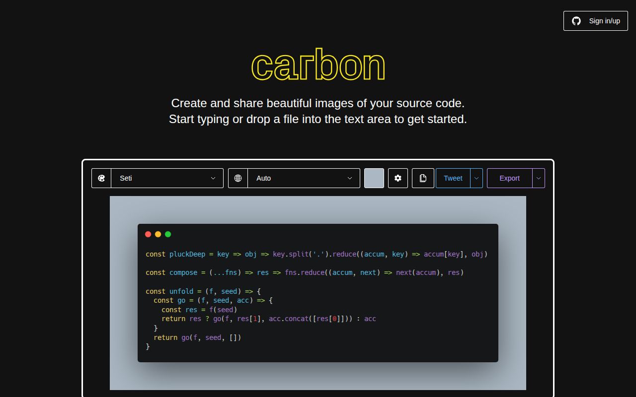Expand the Export button dropdown arrow
Screen dimensions: 636x397
[538, 178]
